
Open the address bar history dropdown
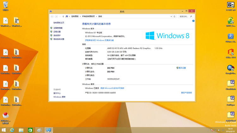(x=171, y=16)
